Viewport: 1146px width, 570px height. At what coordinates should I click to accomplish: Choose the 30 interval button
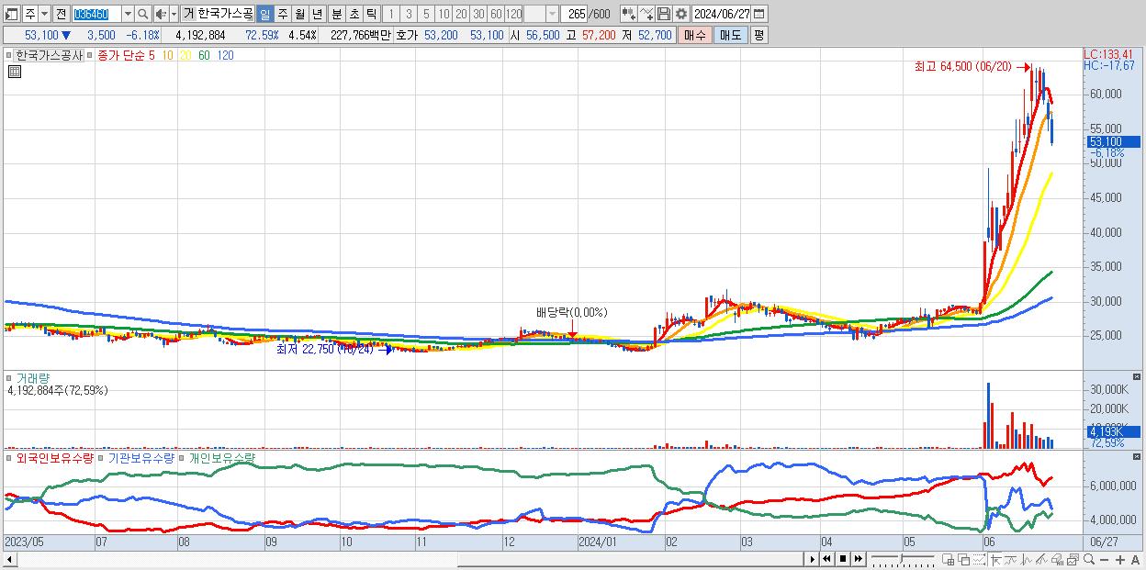(478, 14)
